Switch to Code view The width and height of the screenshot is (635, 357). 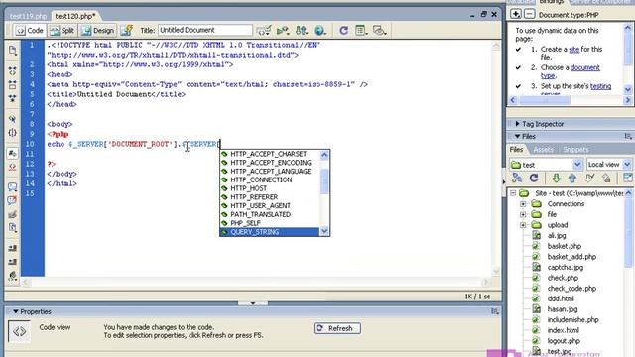pyautogui.click(x=30, y=31)
